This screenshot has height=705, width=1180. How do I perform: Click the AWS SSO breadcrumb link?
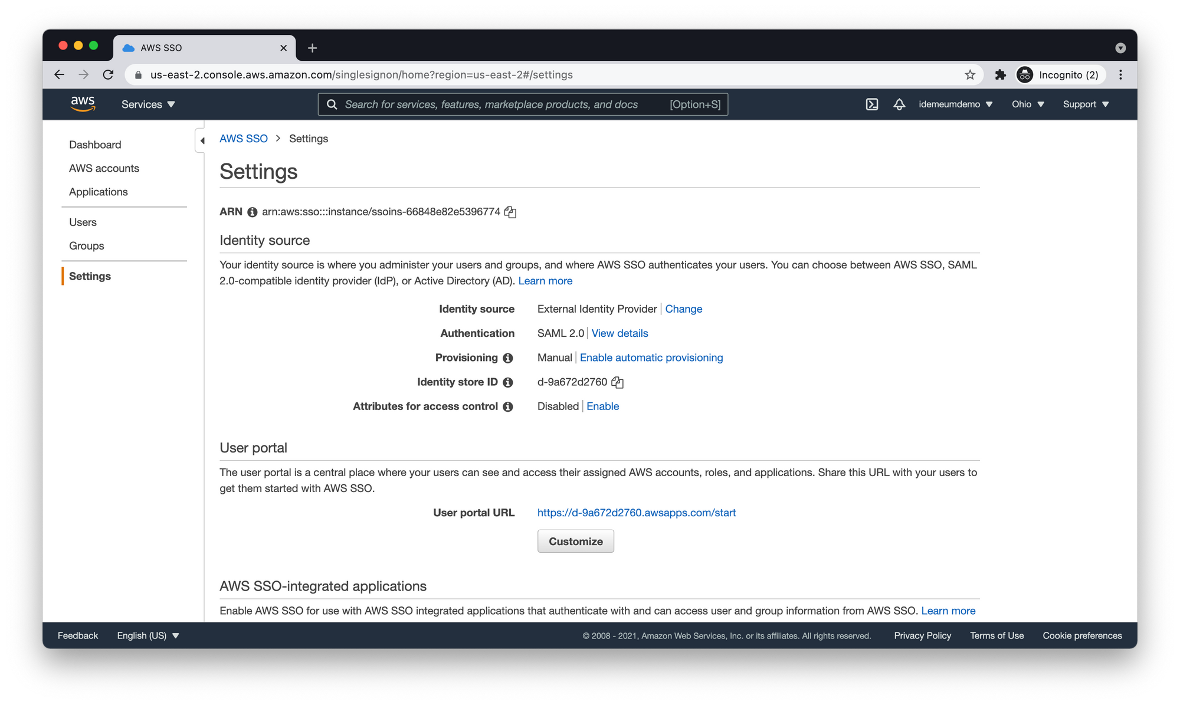pyautogui.click(x=243, y=139)
